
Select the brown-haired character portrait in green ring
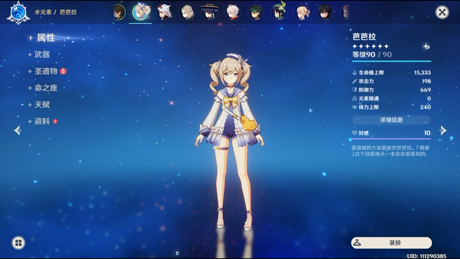[118, 12]
